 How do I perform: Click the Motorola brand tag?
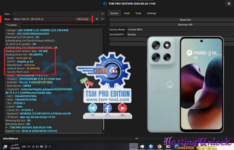pos(83,19)
